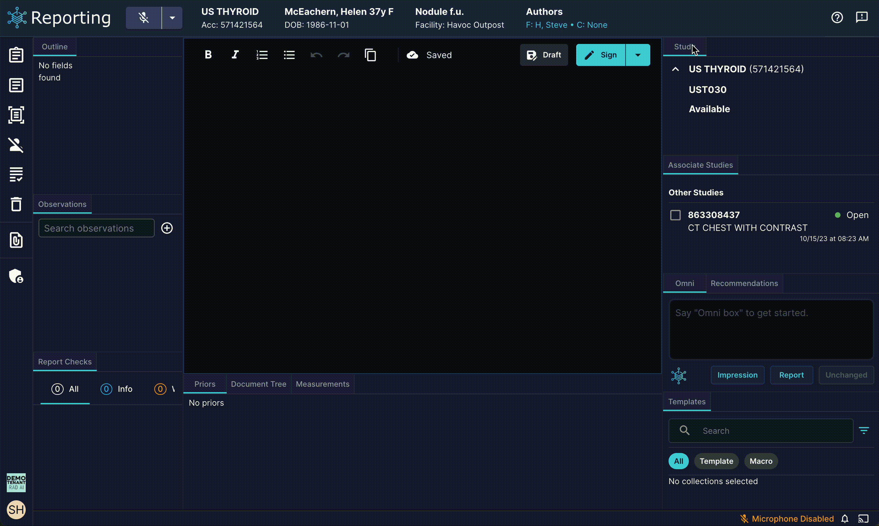Viewport: 879px width, 526px height.
Task: Select the Study tab
Action: click(x=684, y=47)
